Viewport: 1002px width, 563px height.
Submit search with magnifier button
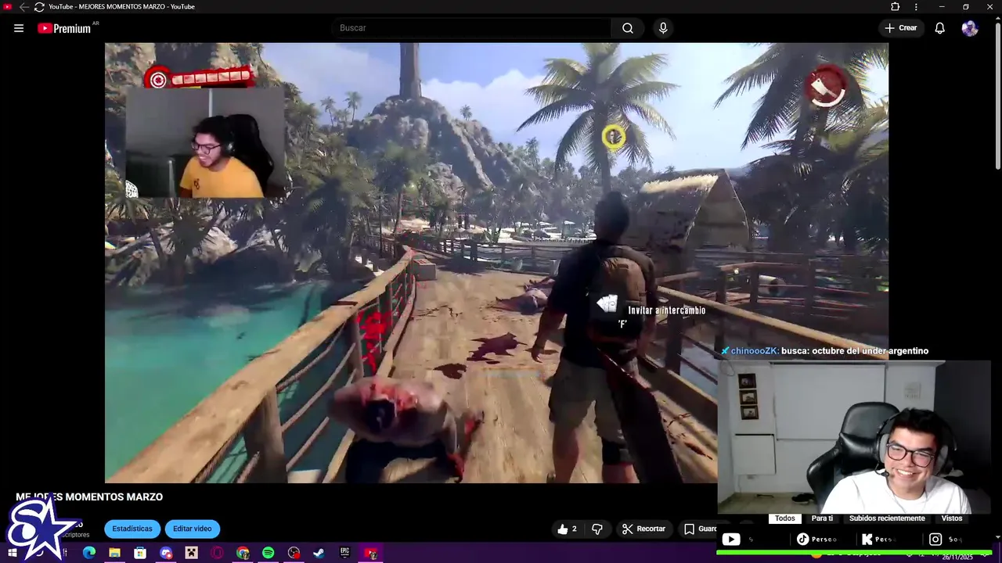tap(628, 28)
